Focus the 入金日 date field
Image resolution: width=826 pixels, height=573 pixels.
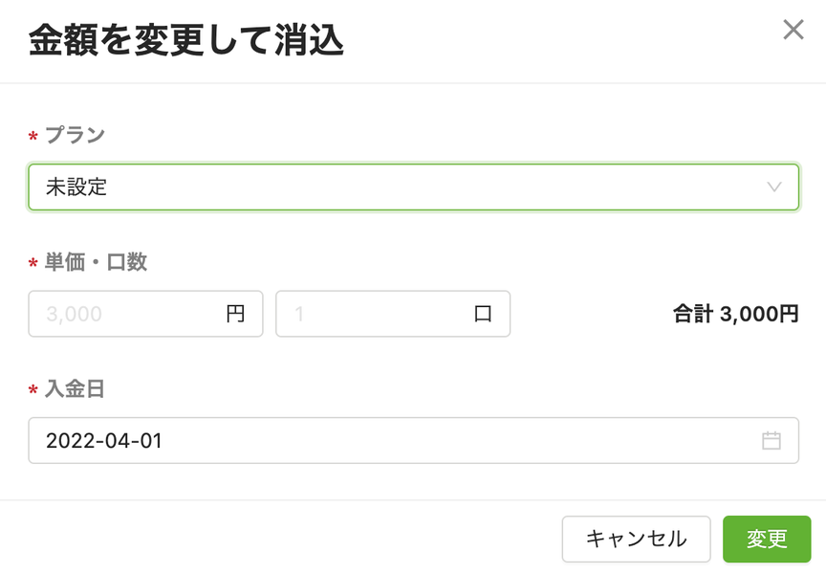click(x=414, y=441)
